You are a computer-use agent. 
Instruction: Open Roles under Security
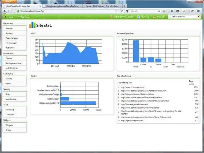[x=15, y=94]
